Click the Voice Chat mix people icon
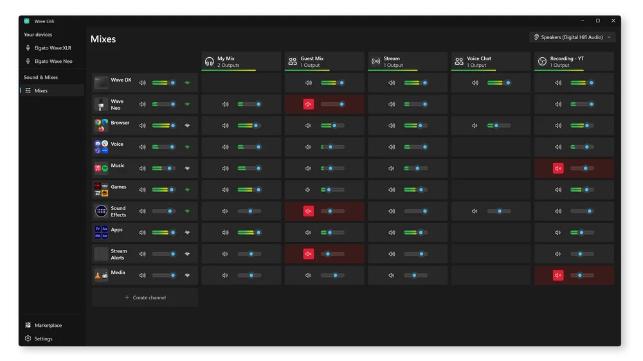Screen dimensions: 643x361 [459, 62]
